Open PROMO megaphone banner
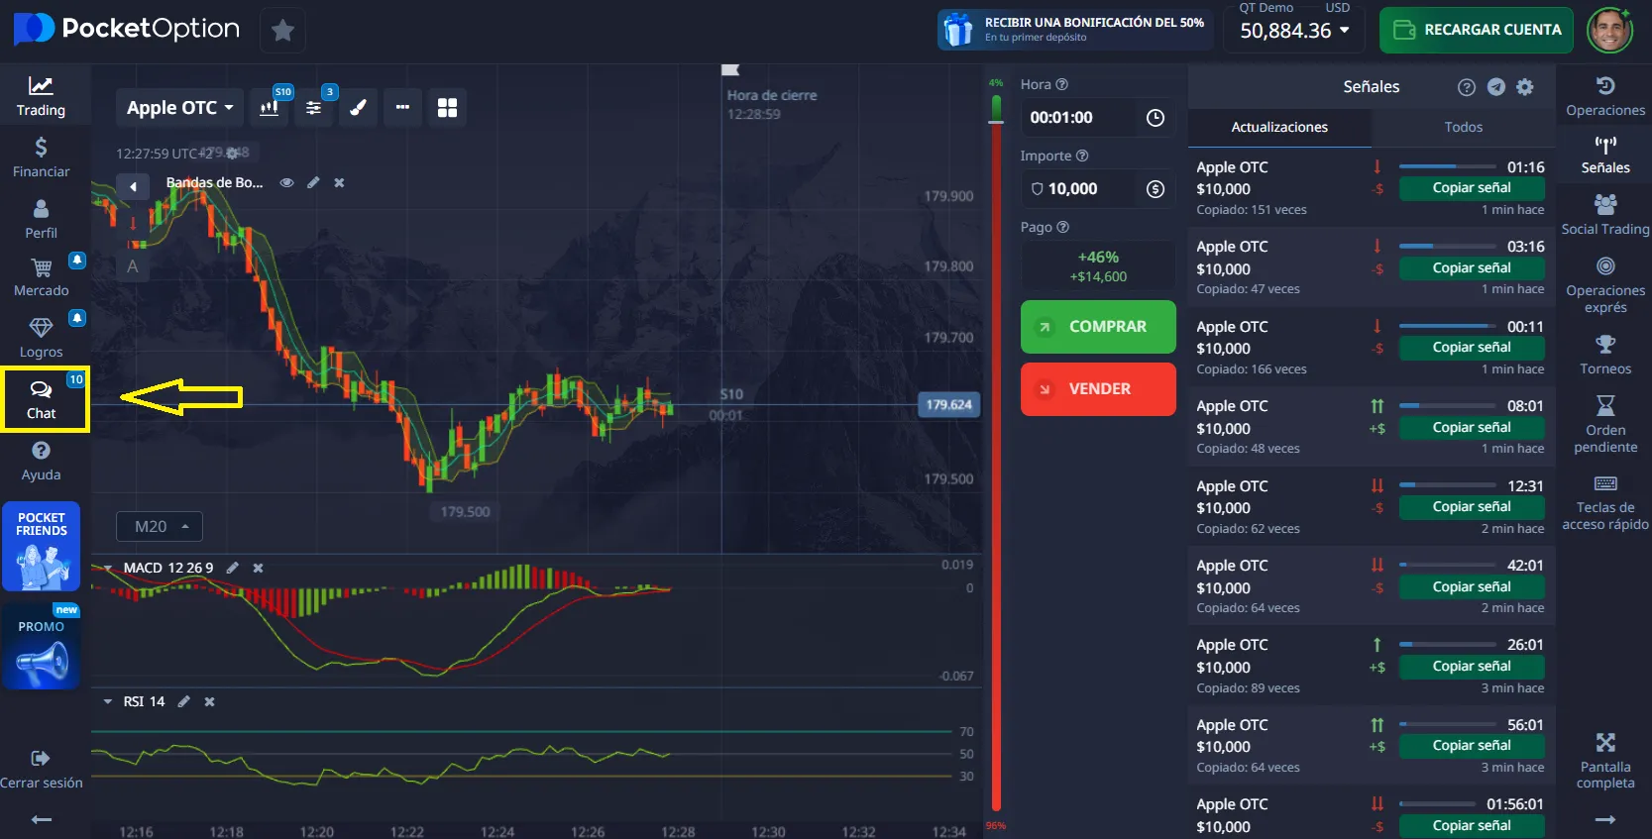1652x839 pixels. [41, 646]
